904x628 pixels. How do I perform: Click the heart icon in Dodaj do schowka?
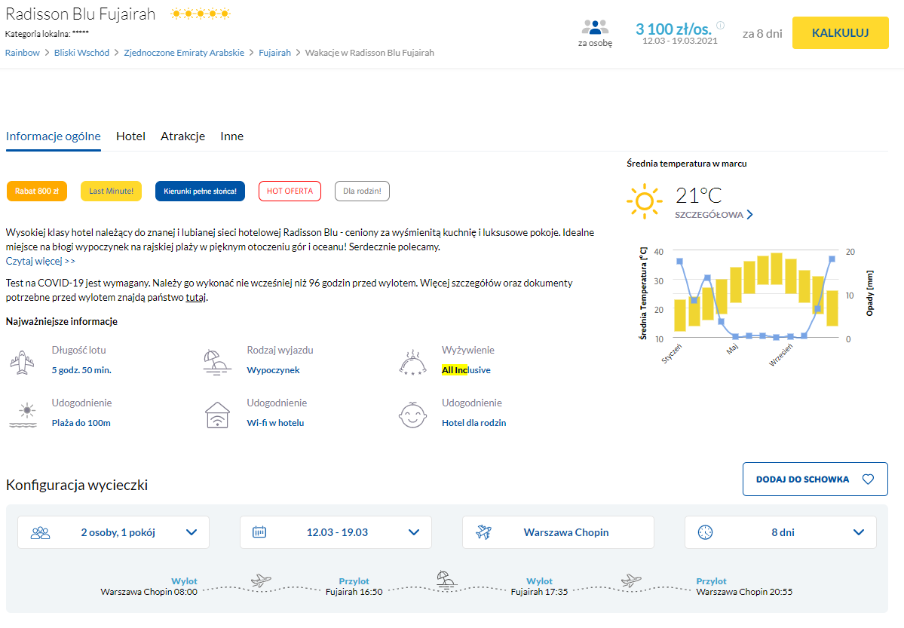click(x=868, y=479)
